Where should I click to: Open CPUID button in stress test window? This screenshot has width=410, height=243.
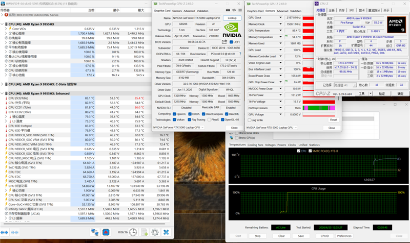pos(324,236)
